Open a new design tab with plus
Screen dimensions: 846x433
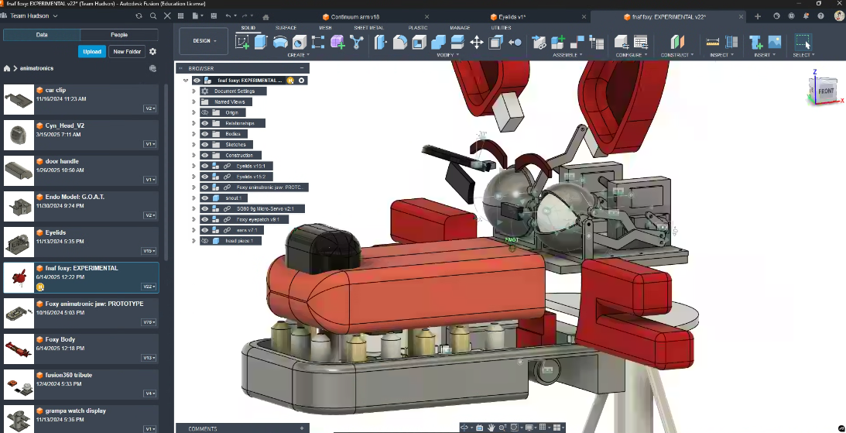pyautogui.click(x=758, y=16)
